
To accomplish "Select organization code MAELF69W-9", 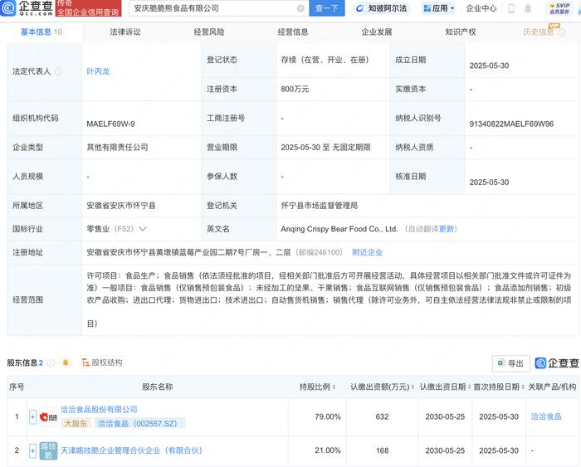I will [110, 124].
